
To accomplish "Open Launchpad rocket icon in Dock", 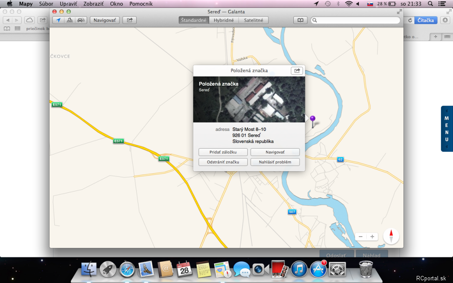I will point(108,269).
